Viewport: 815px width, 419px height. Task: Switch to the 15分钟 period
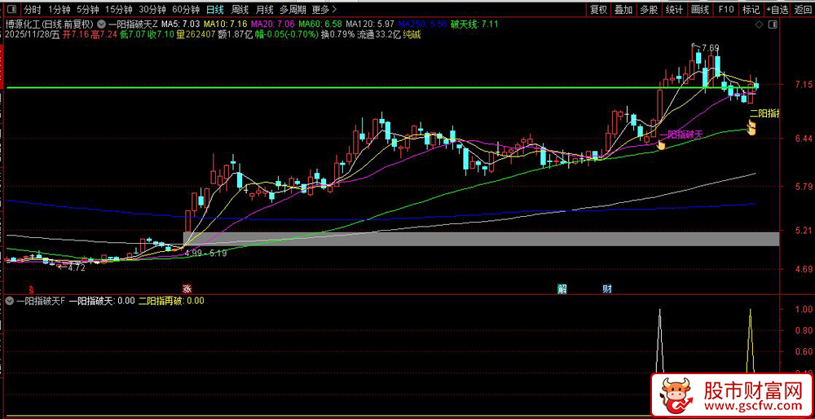pos(117,9)
